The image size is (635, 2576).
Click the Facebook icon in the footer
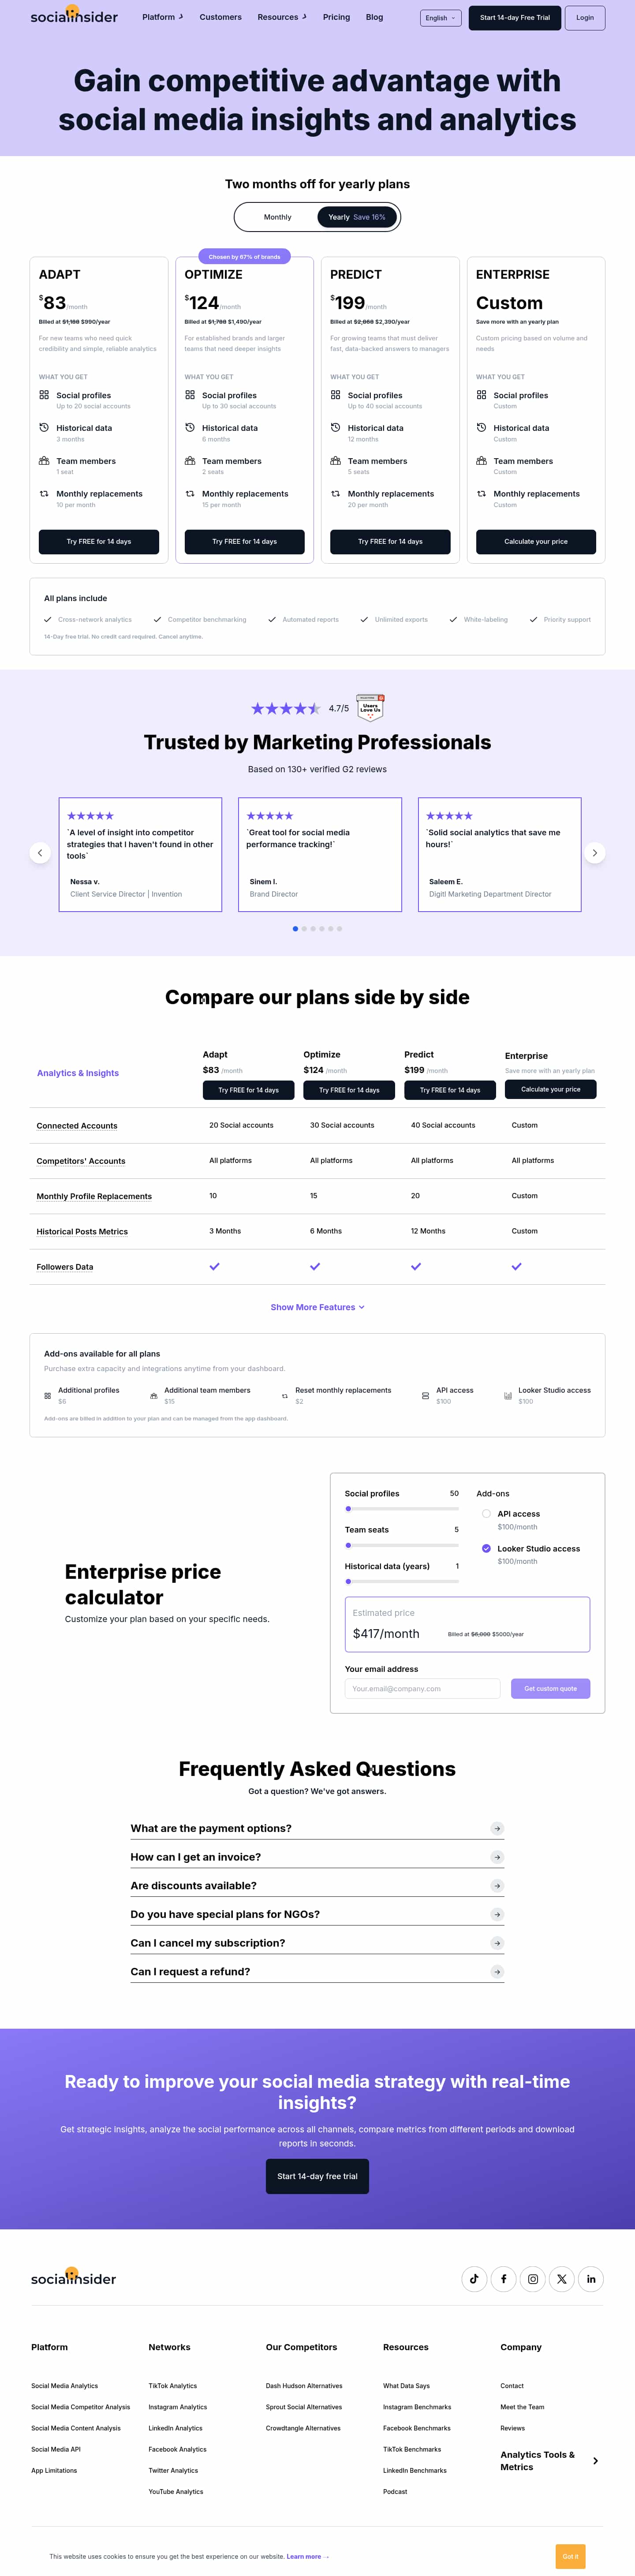tap(504, 2279)
